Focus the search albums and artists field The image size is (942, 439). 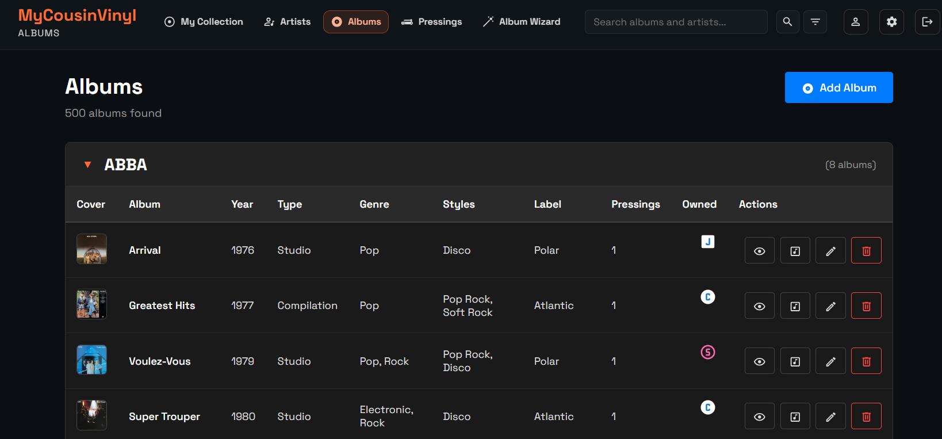(x=676, y=22)
